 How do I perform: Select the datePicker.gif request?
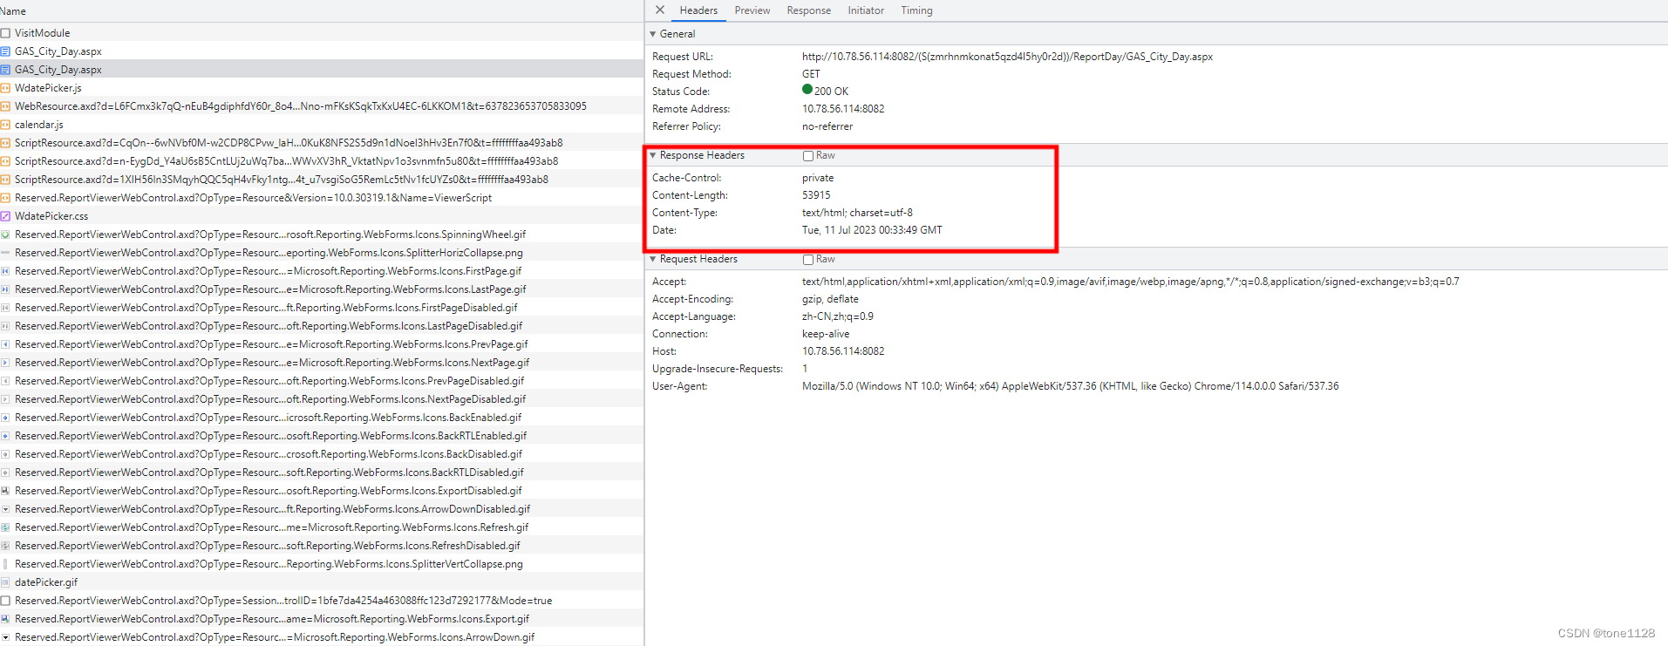coord(322,582)
